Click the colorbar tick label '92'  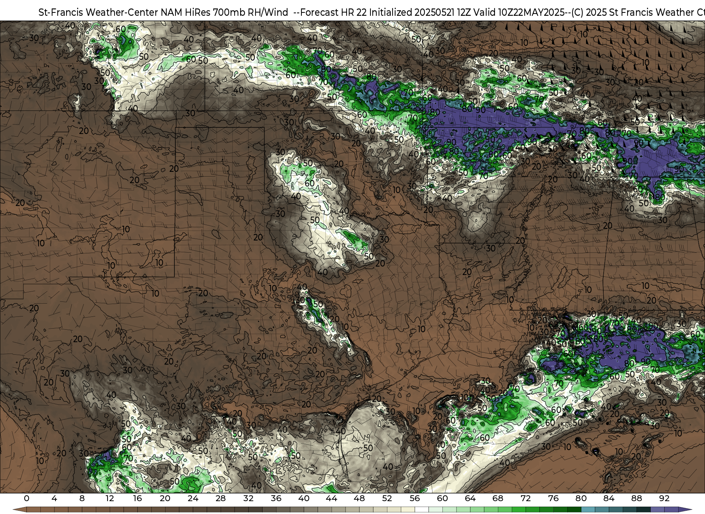[x=664, y=498]
